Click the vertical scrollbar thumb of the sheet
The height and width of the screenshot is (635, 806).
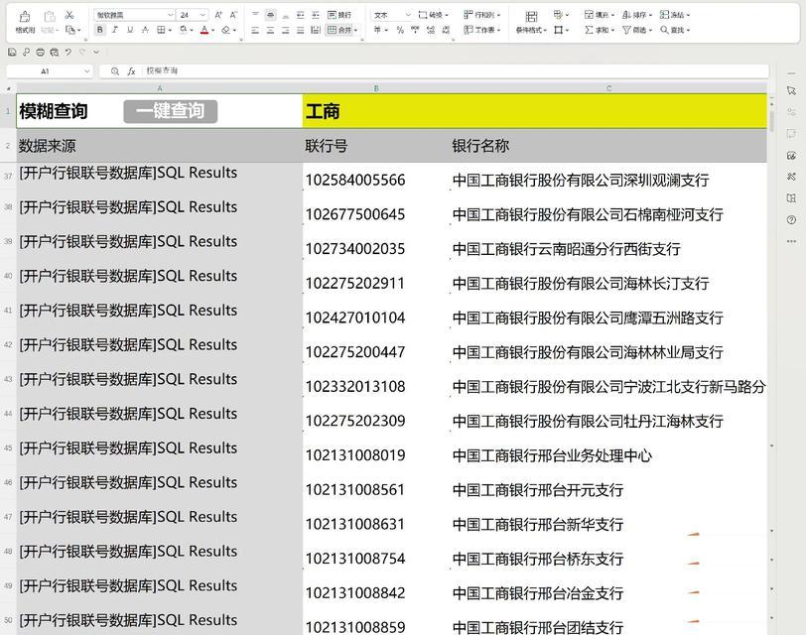click(x=771, y=120)
